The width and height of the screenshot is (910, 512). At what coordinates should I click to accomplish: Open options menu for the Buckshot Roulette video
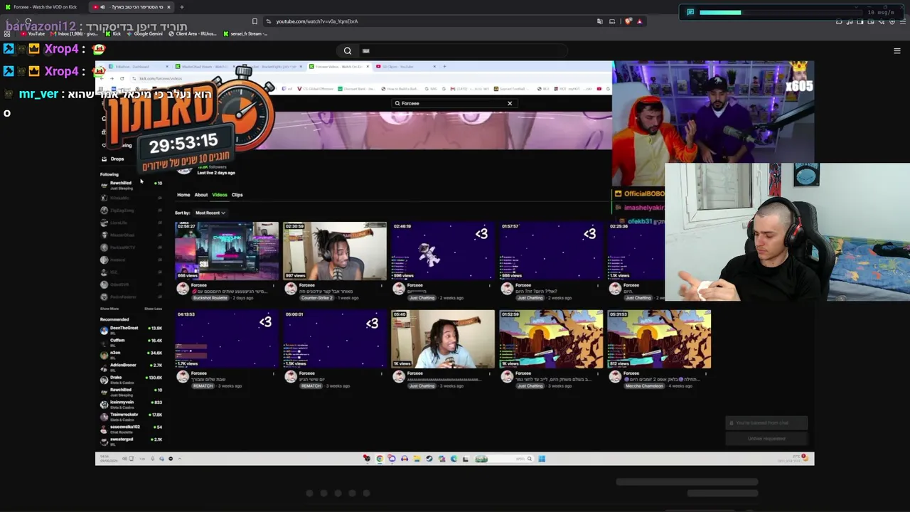[274, 286]
